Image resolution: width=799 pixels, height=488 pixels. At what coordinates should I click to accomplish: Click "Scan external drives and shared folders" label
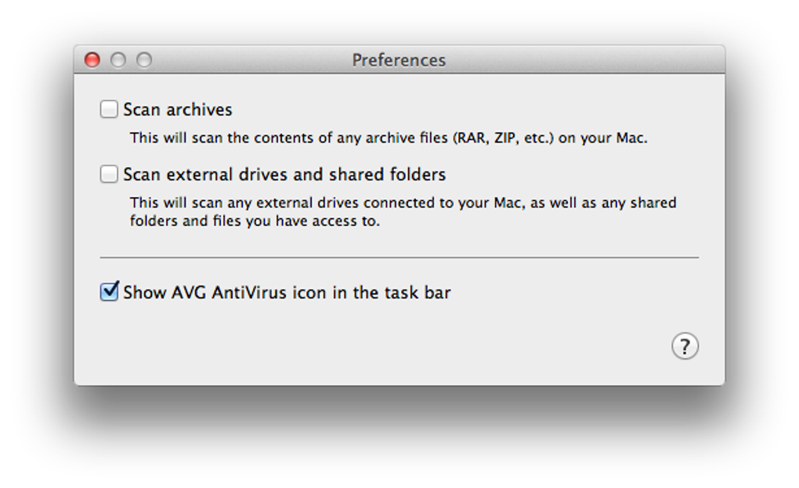click(x=284, y=174)
